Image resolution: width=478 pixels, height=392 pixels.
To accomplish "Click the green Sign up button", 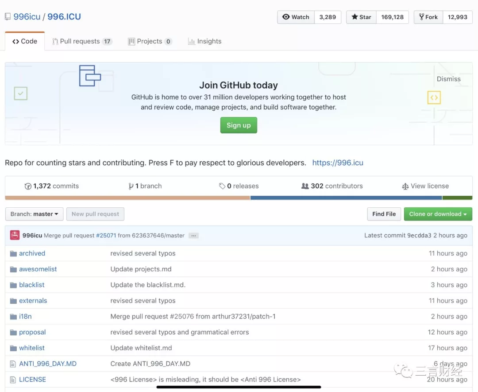I will (239, 125).
